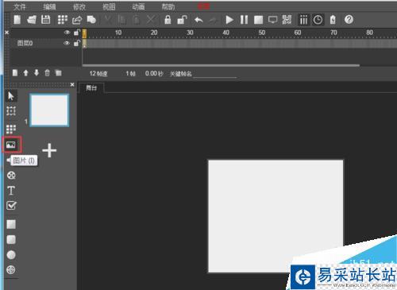Open the 文件 menu
The width and height of the screenshot is (397, 290).
pos(20,6)
